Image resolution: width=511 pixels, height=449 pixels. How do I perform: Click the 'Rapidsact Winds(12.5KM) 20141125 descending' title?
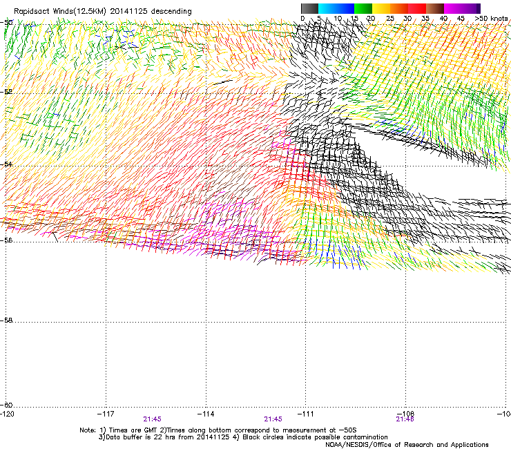(103, 11)
